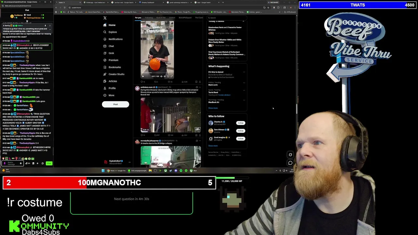The height and width of the screenshot is (235, 418).
Task: Expand More options in X sidebar
Action: point(109,95)
